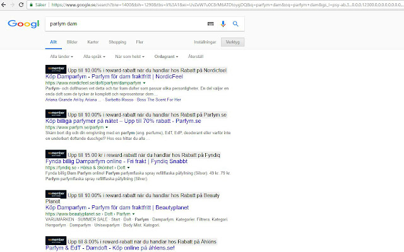Switch to the Shopping tab
Image resolution: width=404 pixels, height=252 pixels.
click(x=117, y=42)
